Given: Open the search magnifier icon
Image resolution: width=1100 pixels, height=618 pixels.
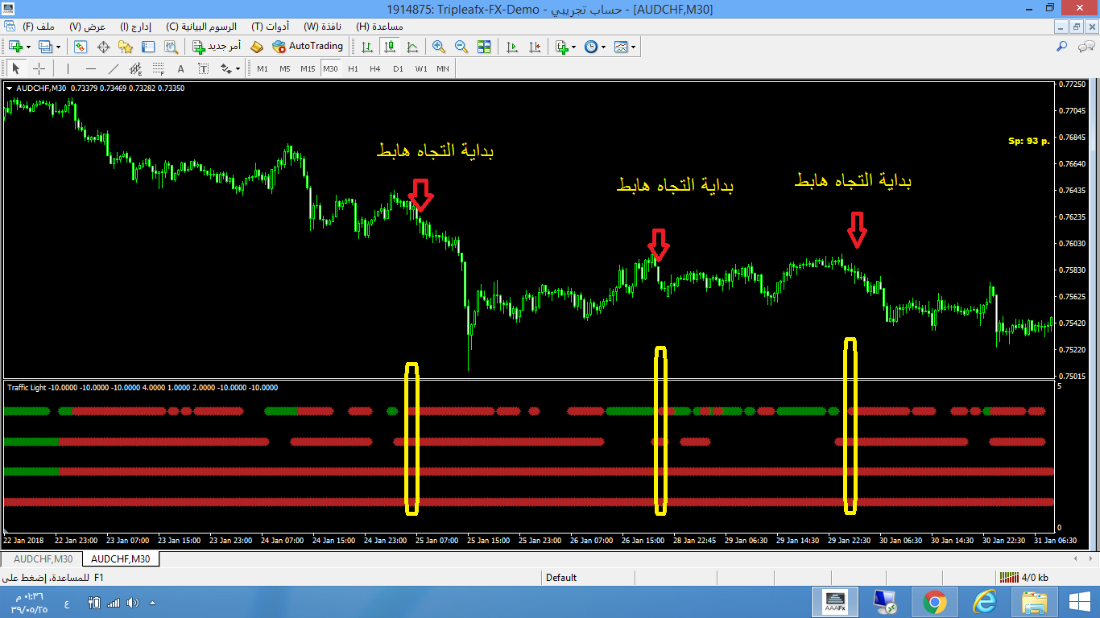Looking at the screenshot, I should [1063, 47].
